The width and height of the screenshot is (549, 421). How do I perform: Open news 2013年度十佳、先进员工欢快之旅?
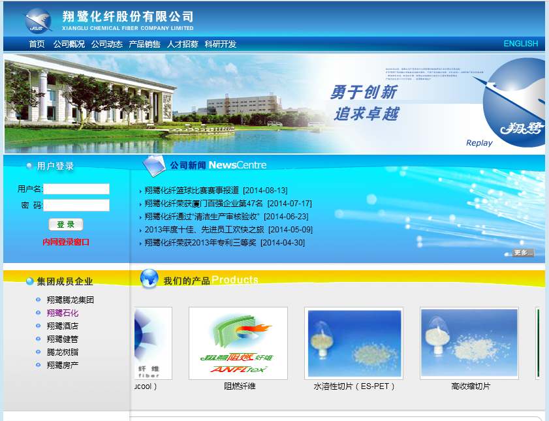click(x=204, y=230)
